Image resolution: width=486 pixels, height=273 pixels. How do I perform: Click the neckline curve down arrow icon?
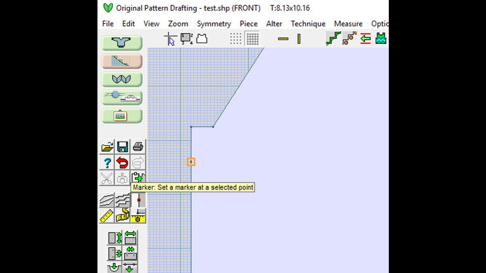point(115,267)
